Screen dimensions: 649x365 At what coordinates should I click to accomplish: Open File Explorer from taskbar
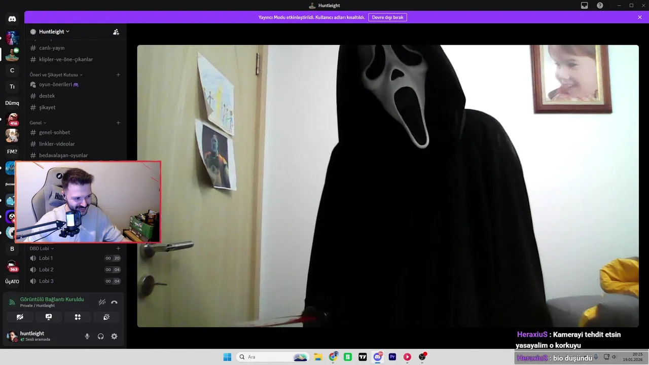point(318,357)
